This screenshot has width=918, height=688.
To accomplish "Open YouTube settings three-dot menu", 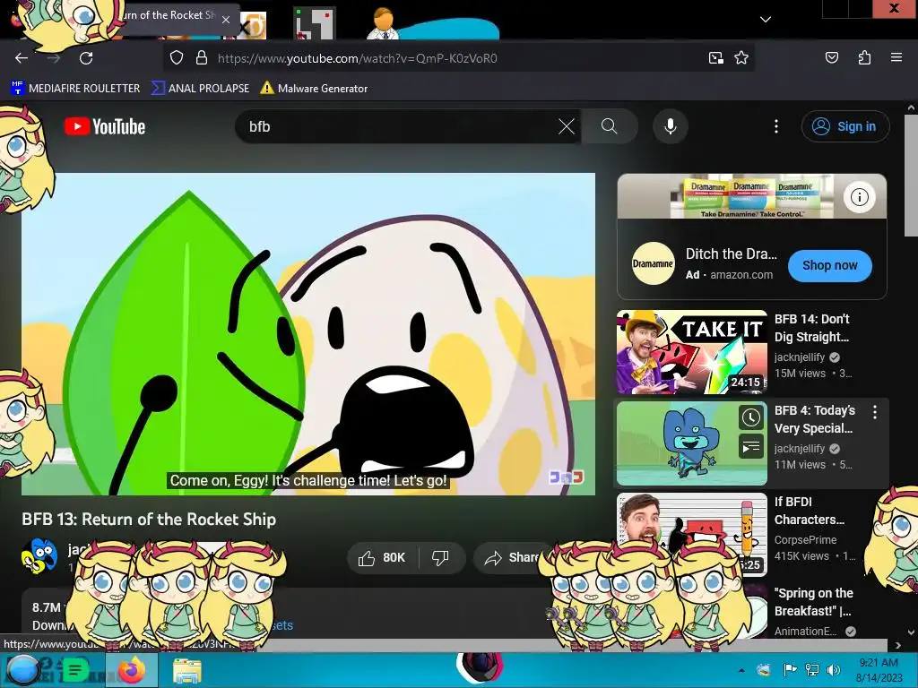I will (x=776, y=126).
